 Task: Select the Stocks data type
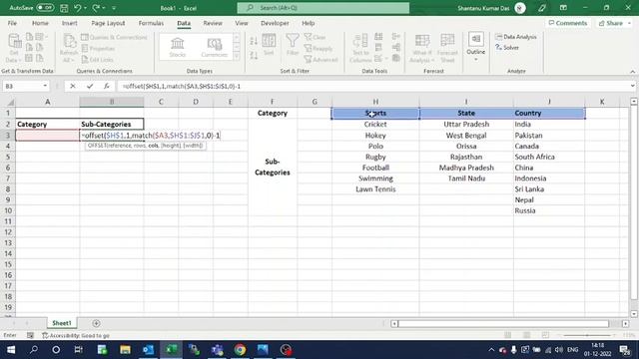pyautogui.click(x=178, y=47)
